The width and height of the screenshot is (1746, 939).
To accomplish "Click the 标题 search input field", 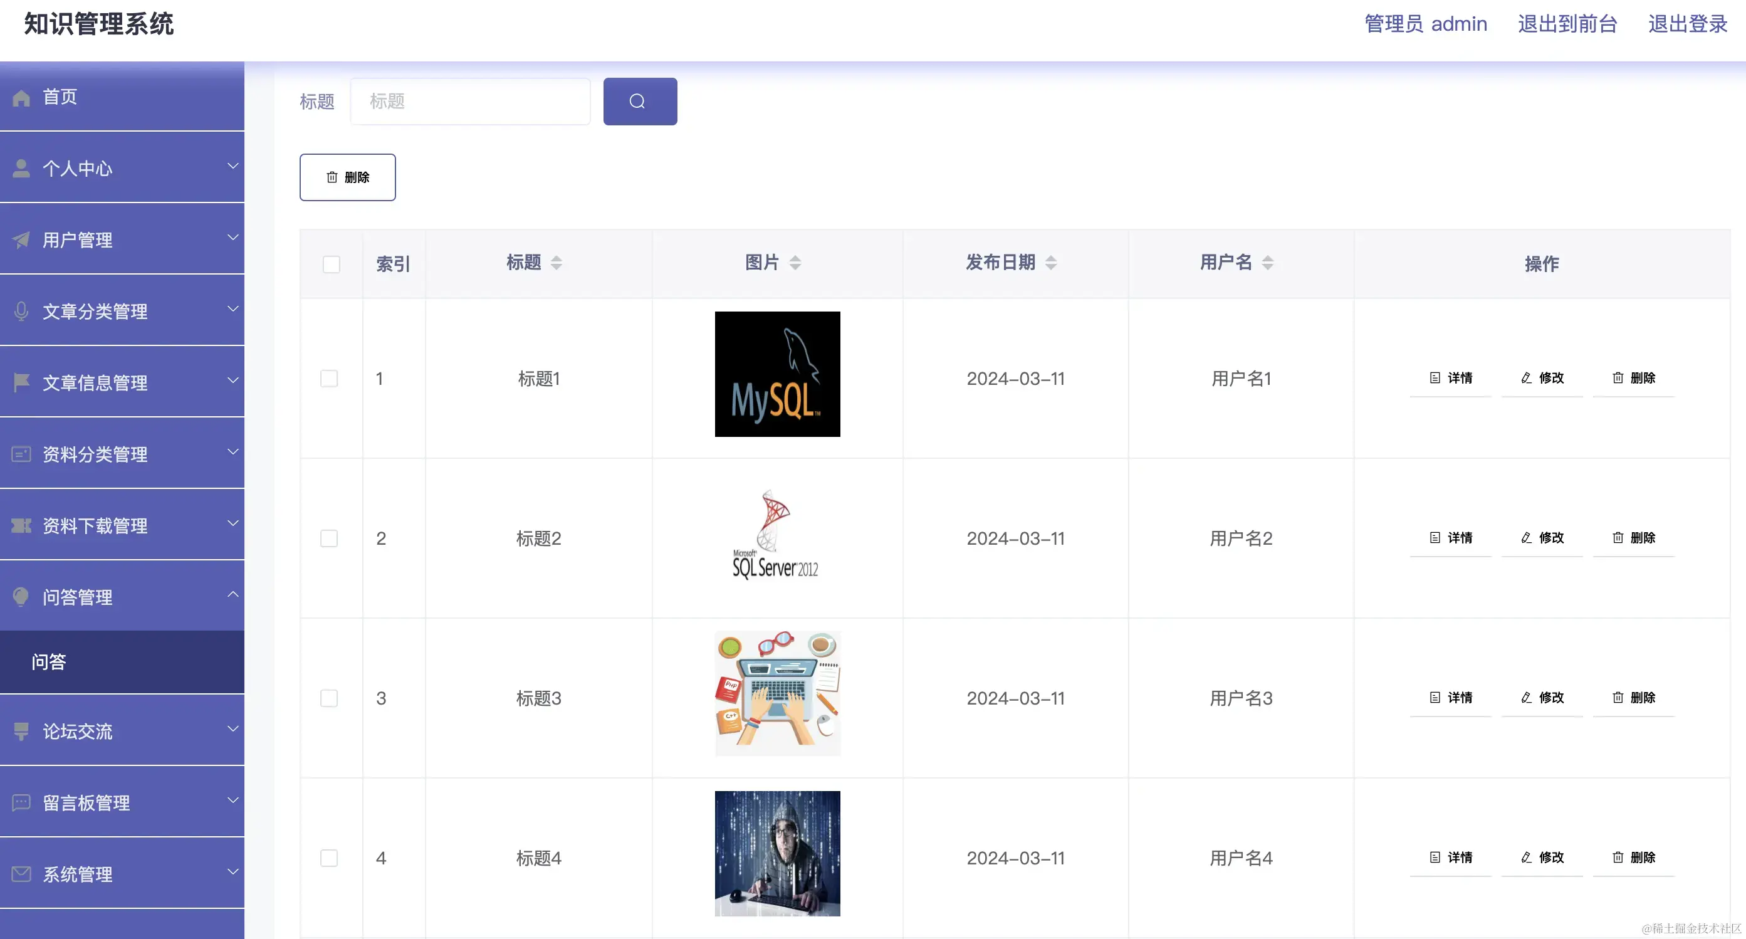I will [x=469, y=102].
